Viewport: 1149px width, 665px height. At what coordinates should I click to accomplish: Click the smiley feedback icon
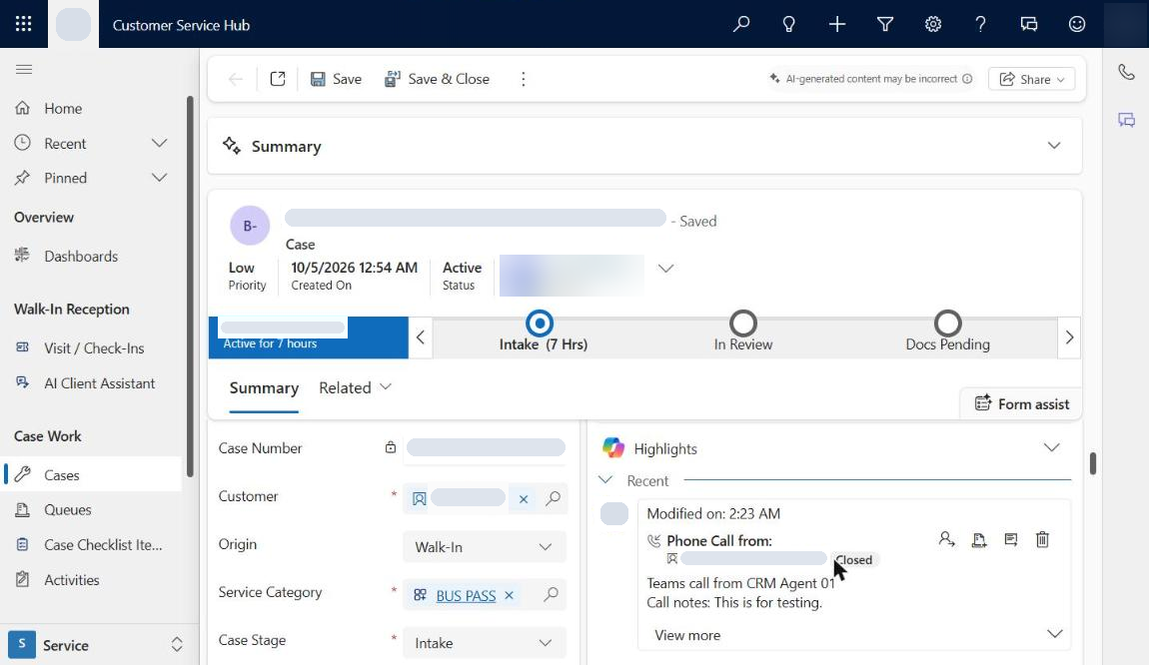1076,24
